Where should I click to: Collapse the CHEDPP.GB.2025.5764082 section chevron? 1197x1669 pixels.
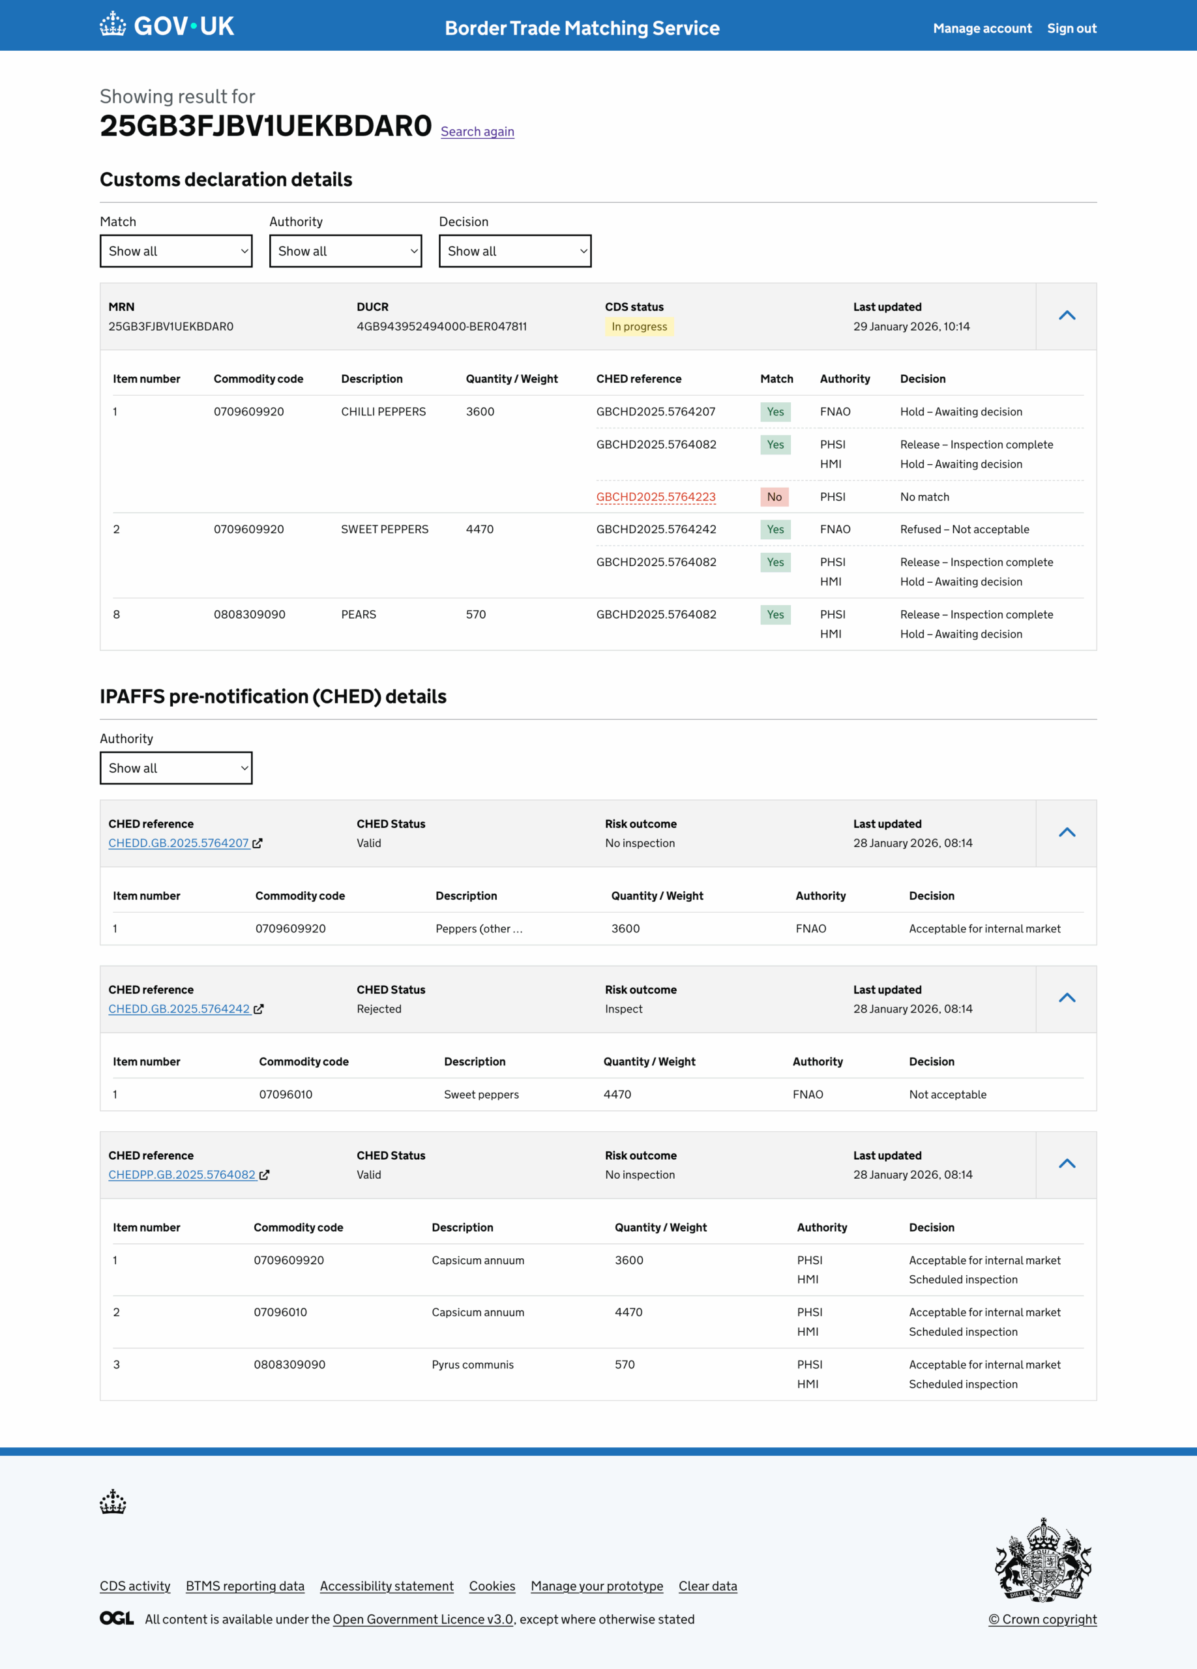pos(1066,1164)
